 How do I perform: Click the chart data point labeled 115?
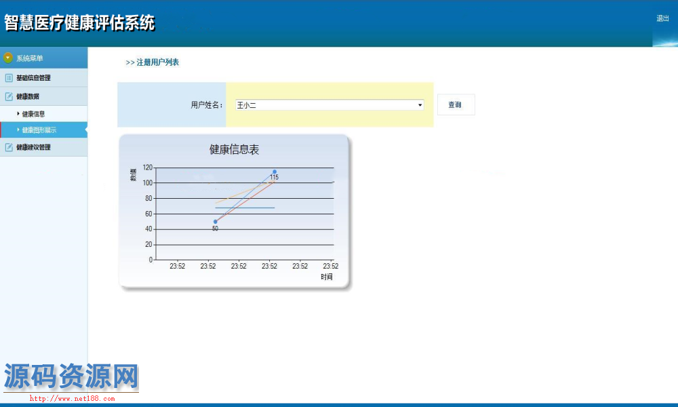pos(275,172)
